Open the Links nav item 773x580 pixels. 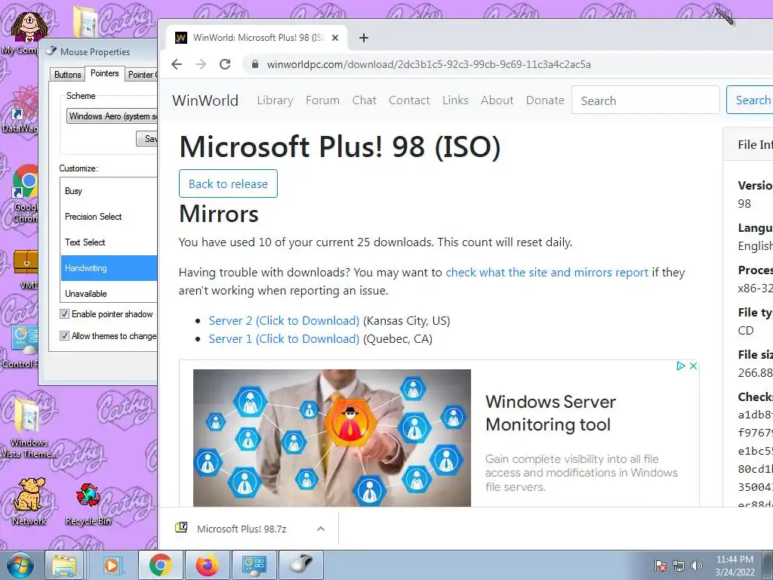pyautogui.click(x=455, y=100)
